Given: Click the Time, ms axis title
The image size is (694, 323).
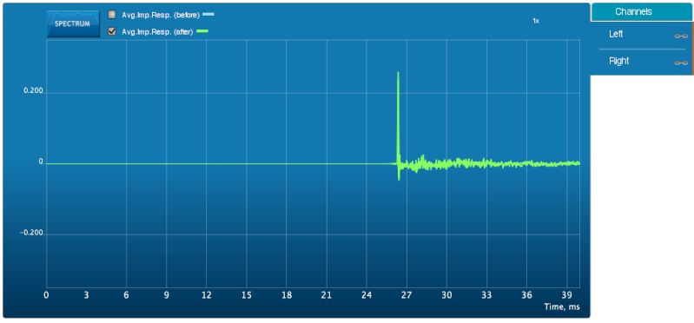Looking at the screenshot, I should tap(562, 307).
